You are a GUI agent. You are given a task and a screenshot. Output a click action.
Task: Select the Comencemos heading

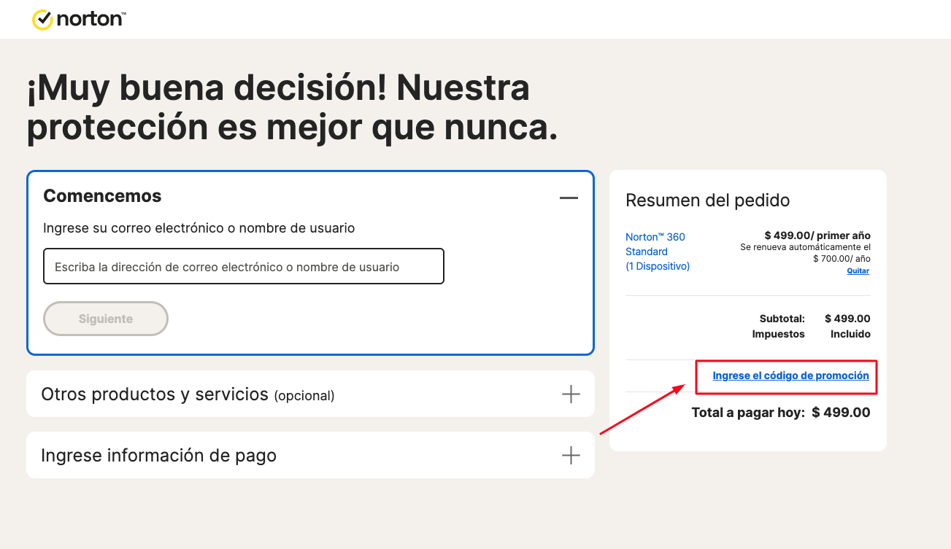[x=102, y=196]
